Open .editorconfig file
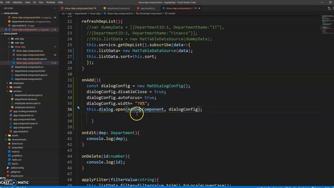The height and width of the screenshot is (188, 334). [x=17, y=168]
